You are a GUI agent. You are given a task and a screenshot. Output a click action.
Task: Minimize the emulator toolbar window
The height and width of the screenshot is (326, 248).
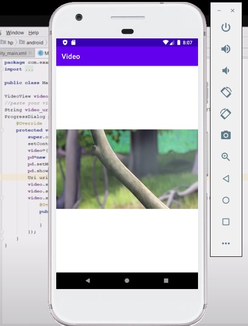click(219, 11)
